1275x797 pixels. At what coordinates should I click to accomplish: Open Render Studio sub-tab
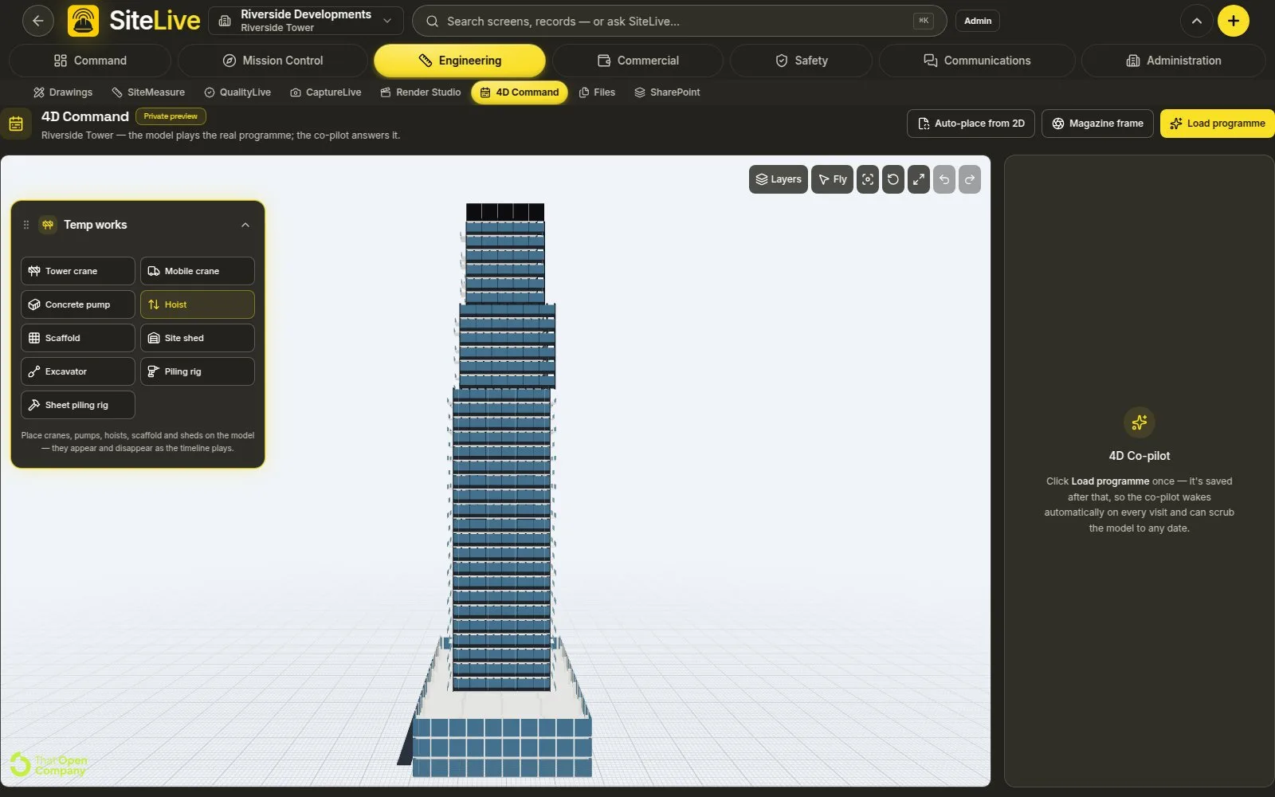point(421,92)
